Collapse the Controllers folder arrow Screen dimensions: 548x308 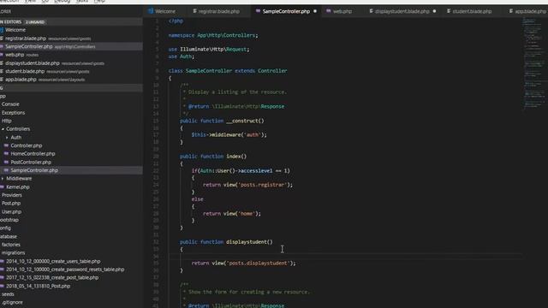(x=3, y=129)
